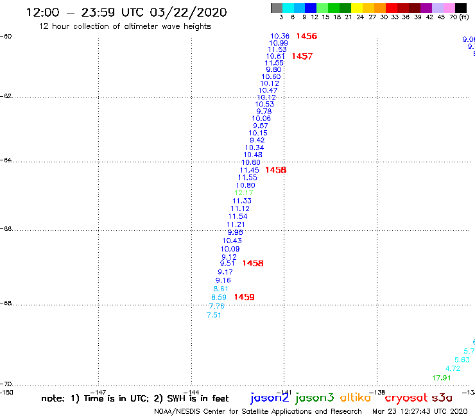Click the '70 (ft)' color scale label
The width and height of the screenshot is (475, 417).
pos(459,17)
